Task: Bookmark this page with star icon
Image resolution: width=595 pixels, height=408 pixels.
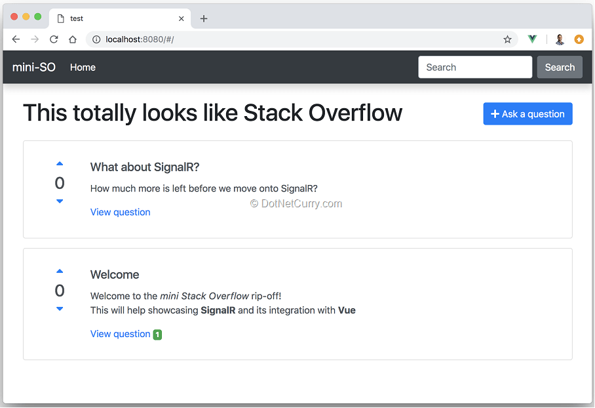Action: [507, 39]
